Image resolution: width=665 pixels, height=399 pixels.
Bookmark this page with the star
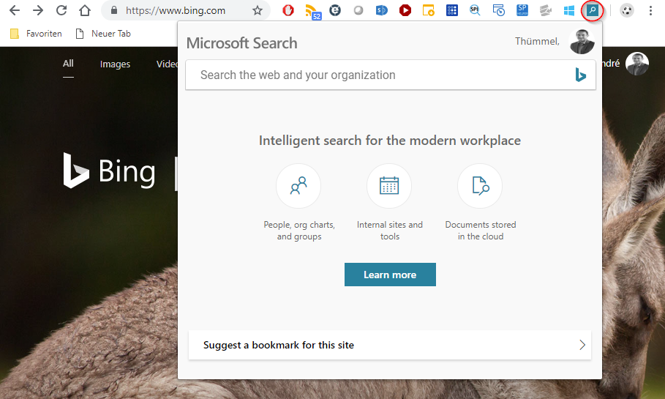pos(258,10)
